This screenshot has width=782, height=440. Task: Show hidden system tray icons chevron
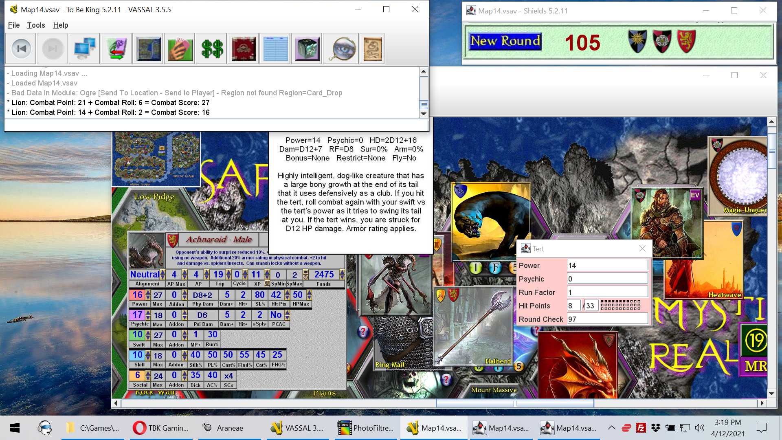click(x=611, y=427)
